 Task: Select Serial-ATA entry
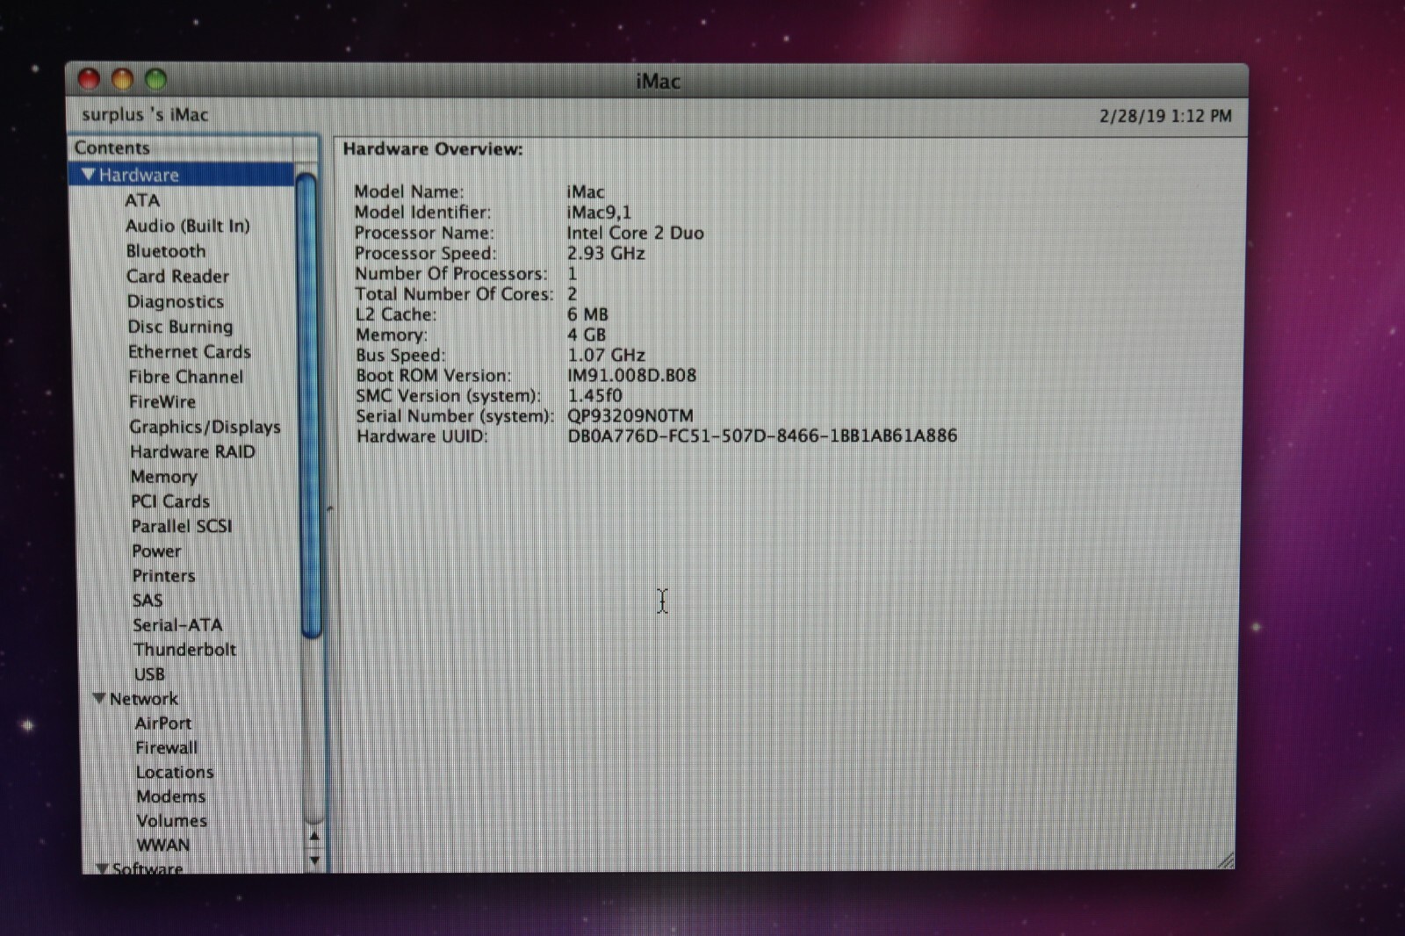pos(177,624)
